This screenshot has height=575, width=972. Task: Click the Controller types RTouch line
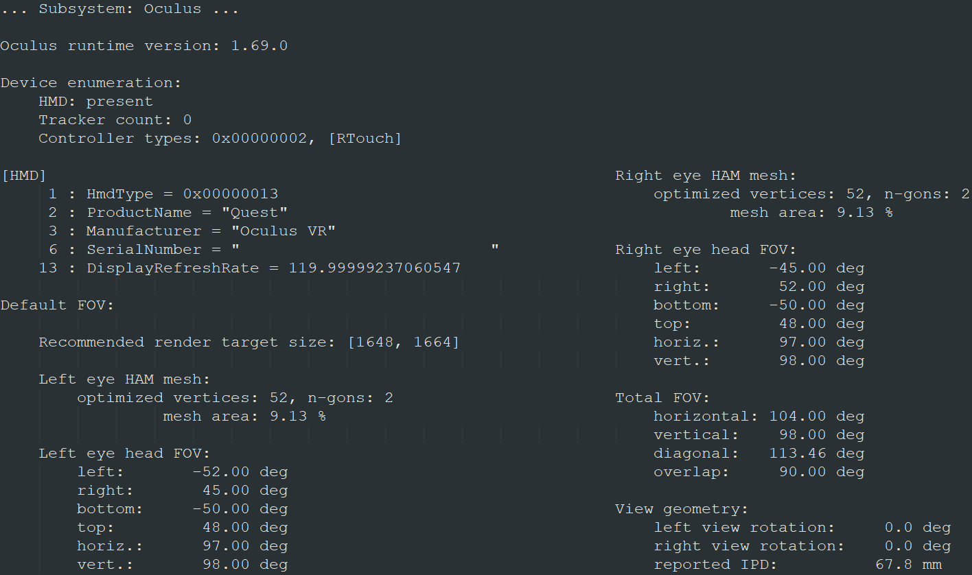pyautogui.click(x=220, y=139)
